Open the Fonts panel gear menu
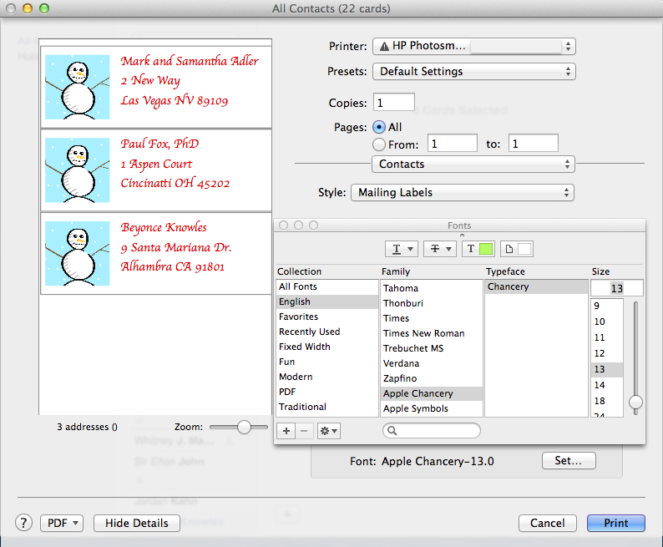663x547 pixels. [329, 431]
